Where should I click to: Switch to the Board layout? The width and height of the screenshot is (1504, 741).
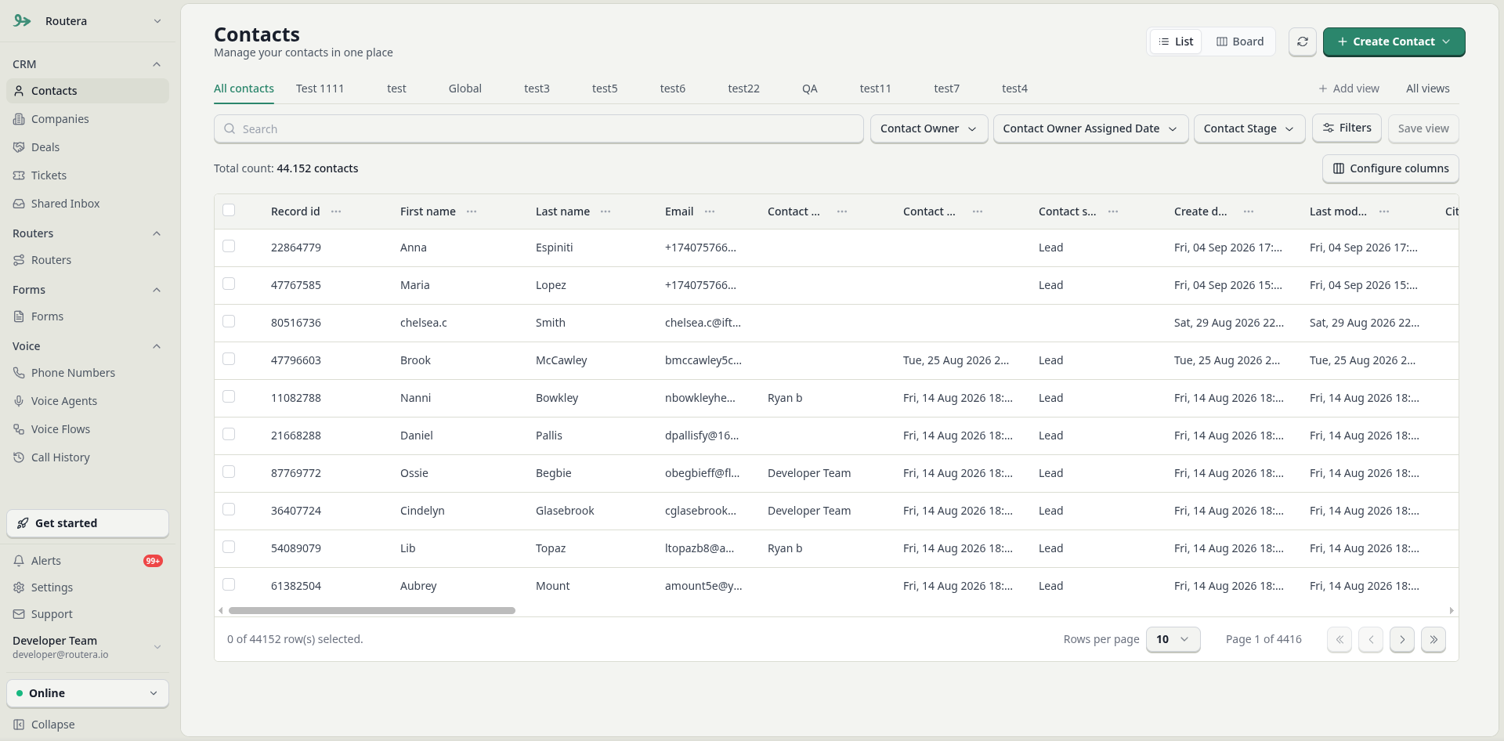point(1240,42)
